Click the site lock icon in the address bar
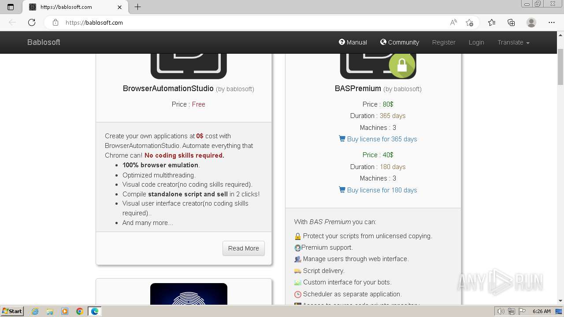 (55, 22)
